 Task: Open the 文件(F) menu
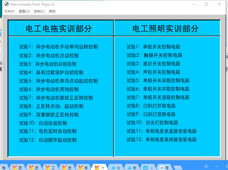click(9, 11)
